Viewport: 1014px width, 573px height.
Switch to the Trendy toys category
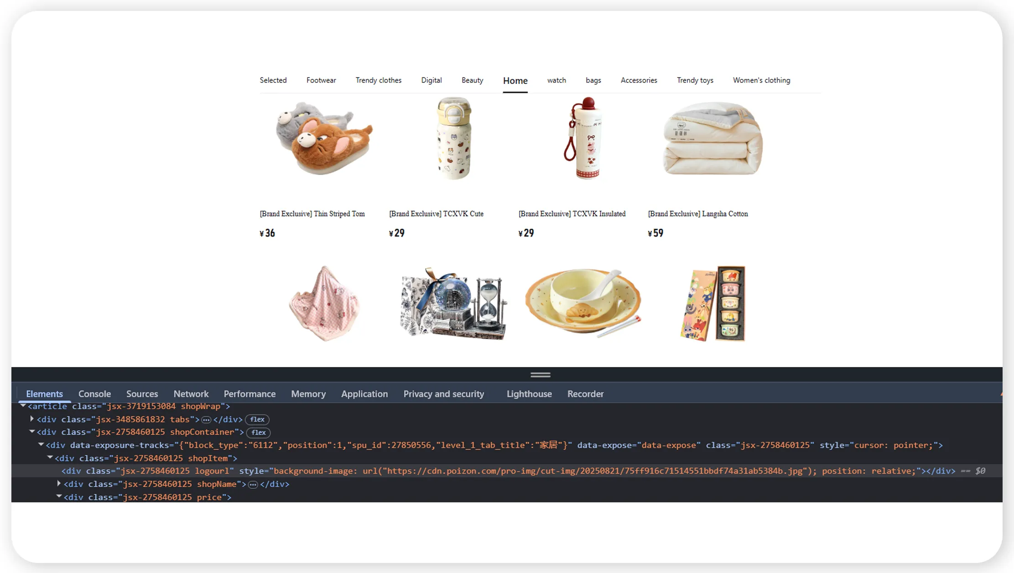coord(695,80)
